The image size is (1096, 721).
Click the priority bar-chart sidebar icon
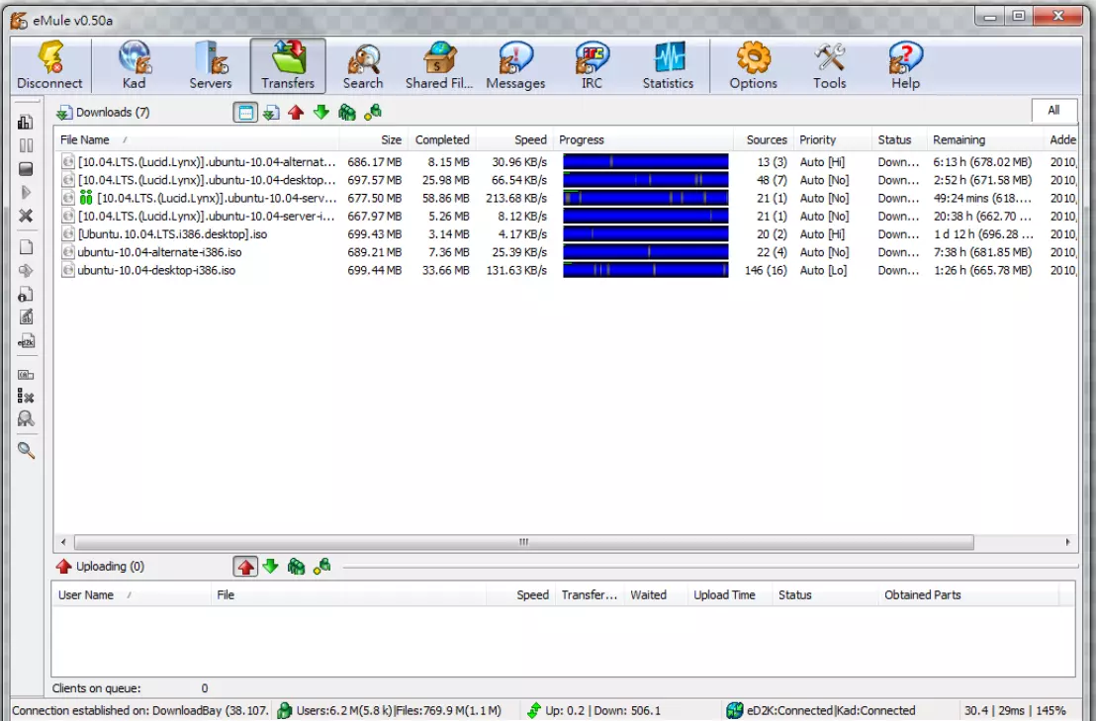click(25, 123)
